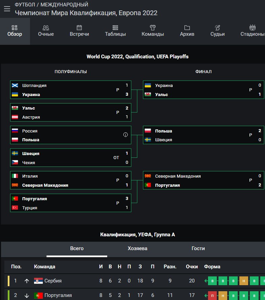Open the Таблицы tab
Viewport: 265px width, 300px height.
115,31
